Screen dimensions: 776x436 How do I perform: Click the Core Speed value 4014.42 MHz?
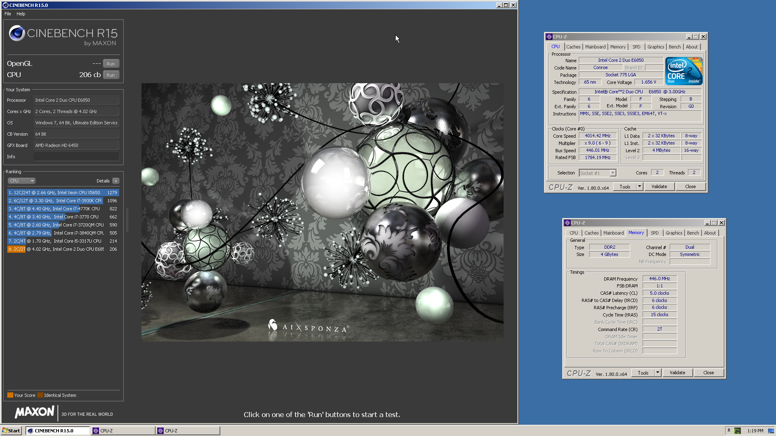pyautogui.click(x=598, y=136)
